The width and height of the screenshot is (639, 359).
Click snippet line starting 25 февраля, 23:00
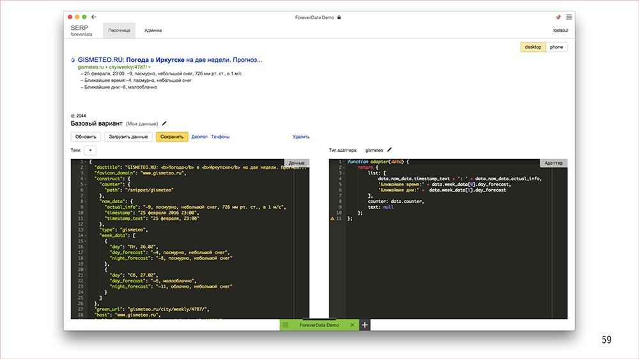(x=161, y=73)
